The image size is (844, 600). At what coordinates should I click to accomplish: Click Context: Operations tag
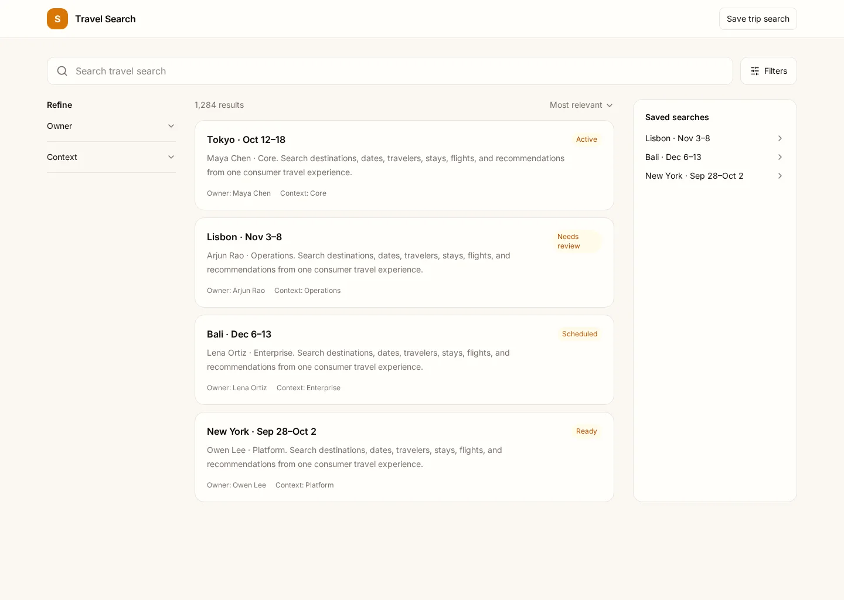click(x=307, y=291)
